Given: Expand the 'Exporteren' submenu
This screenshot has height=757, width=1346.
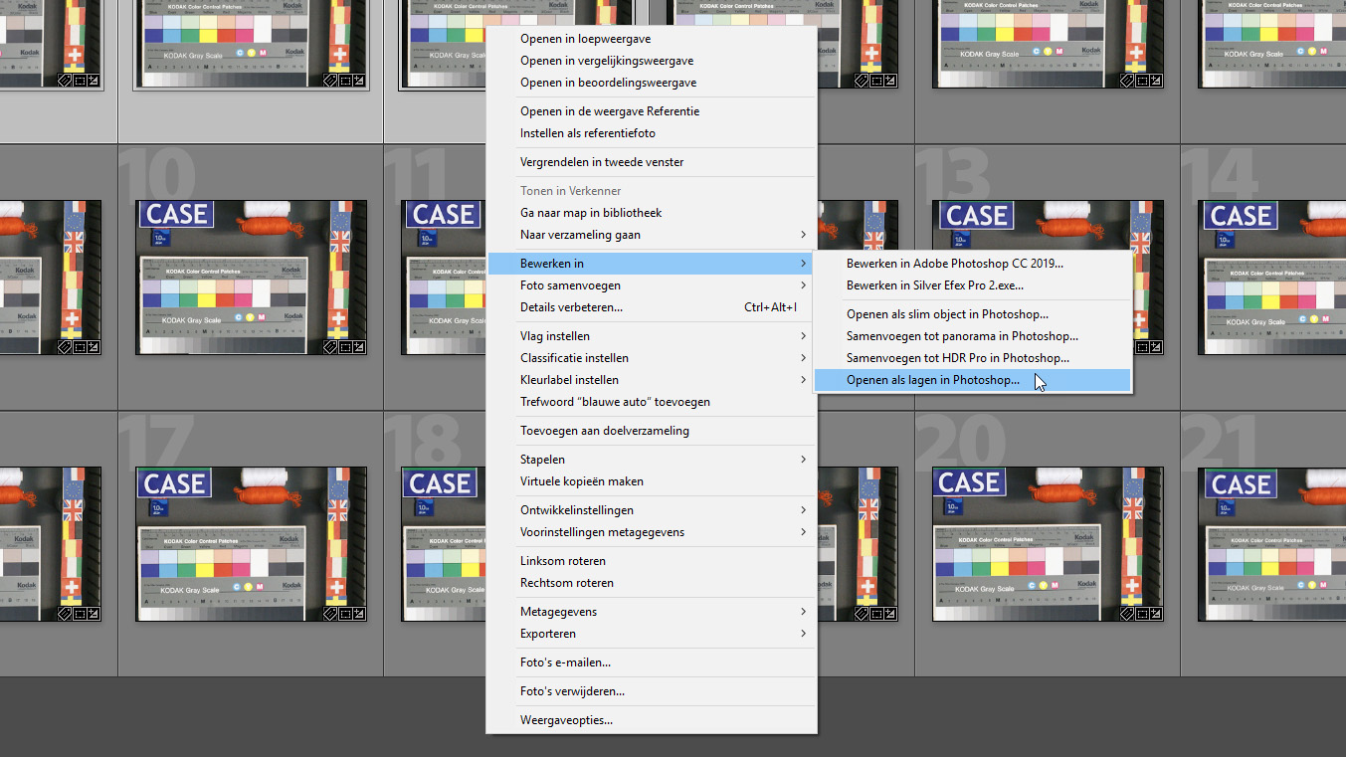Looking at the screenshot, I should point(652,634).
